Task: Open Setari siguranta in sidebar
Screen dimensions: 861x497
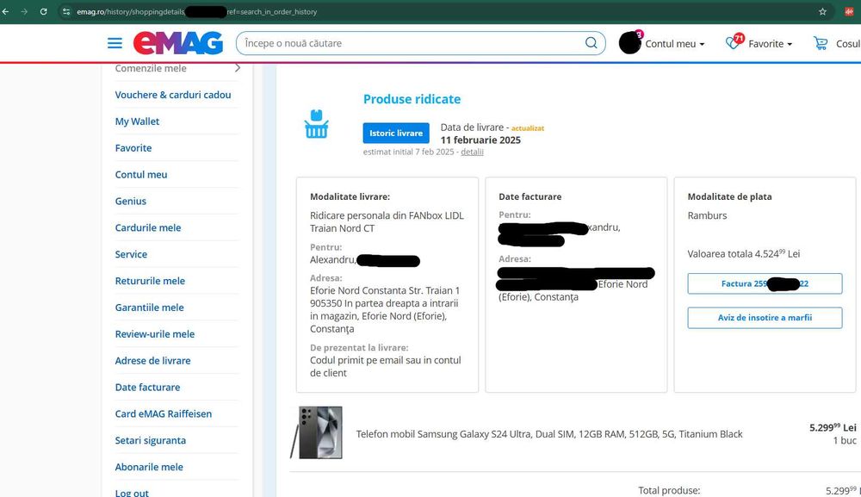Action: 151,440
